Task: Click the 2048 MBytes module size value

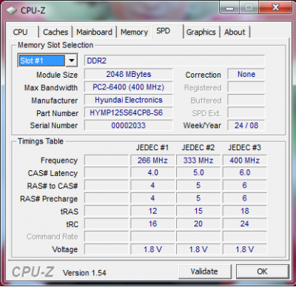Action: tap(128, 74)
